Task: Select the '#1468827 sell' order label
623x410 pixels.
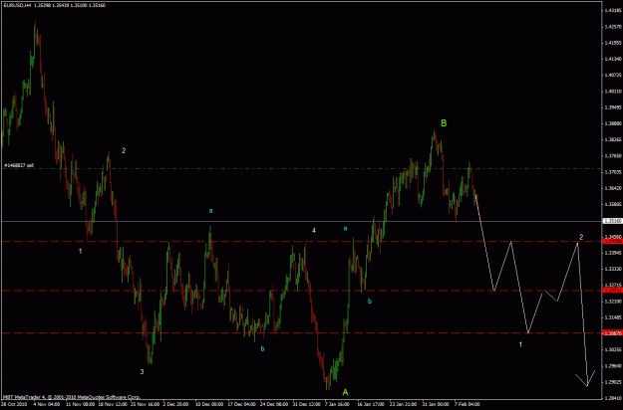Action: (x=19, y=165)
